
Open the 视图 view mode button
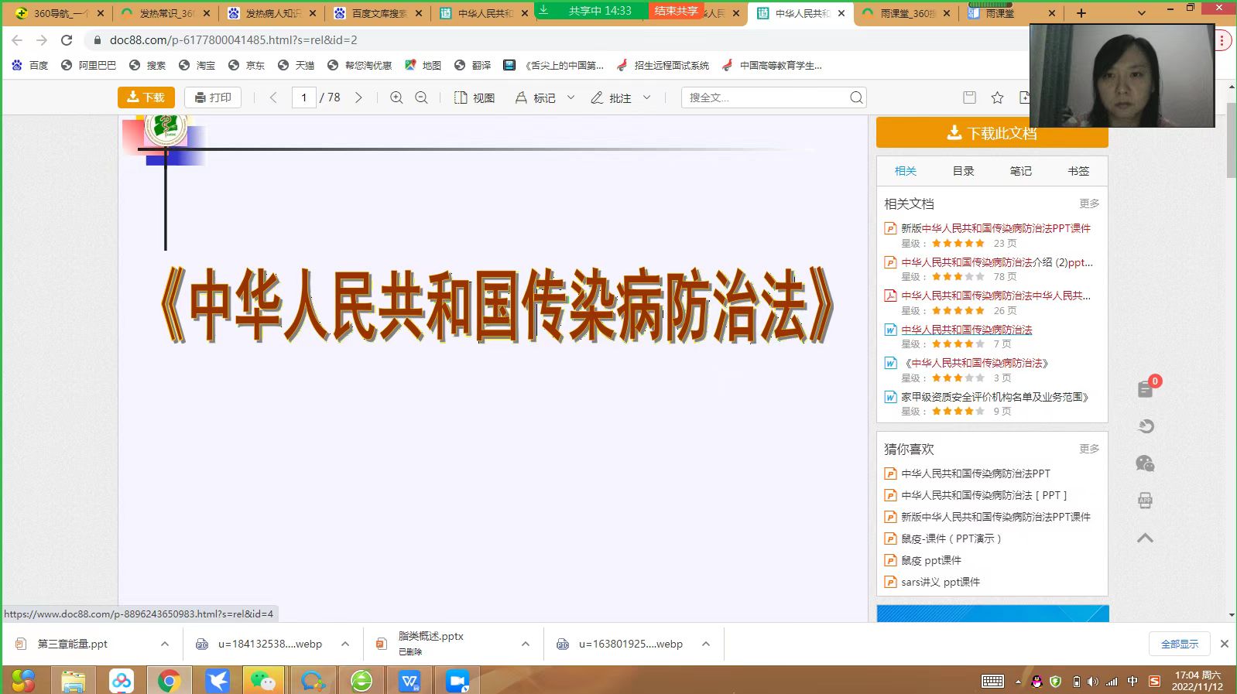tap(474, 97)
